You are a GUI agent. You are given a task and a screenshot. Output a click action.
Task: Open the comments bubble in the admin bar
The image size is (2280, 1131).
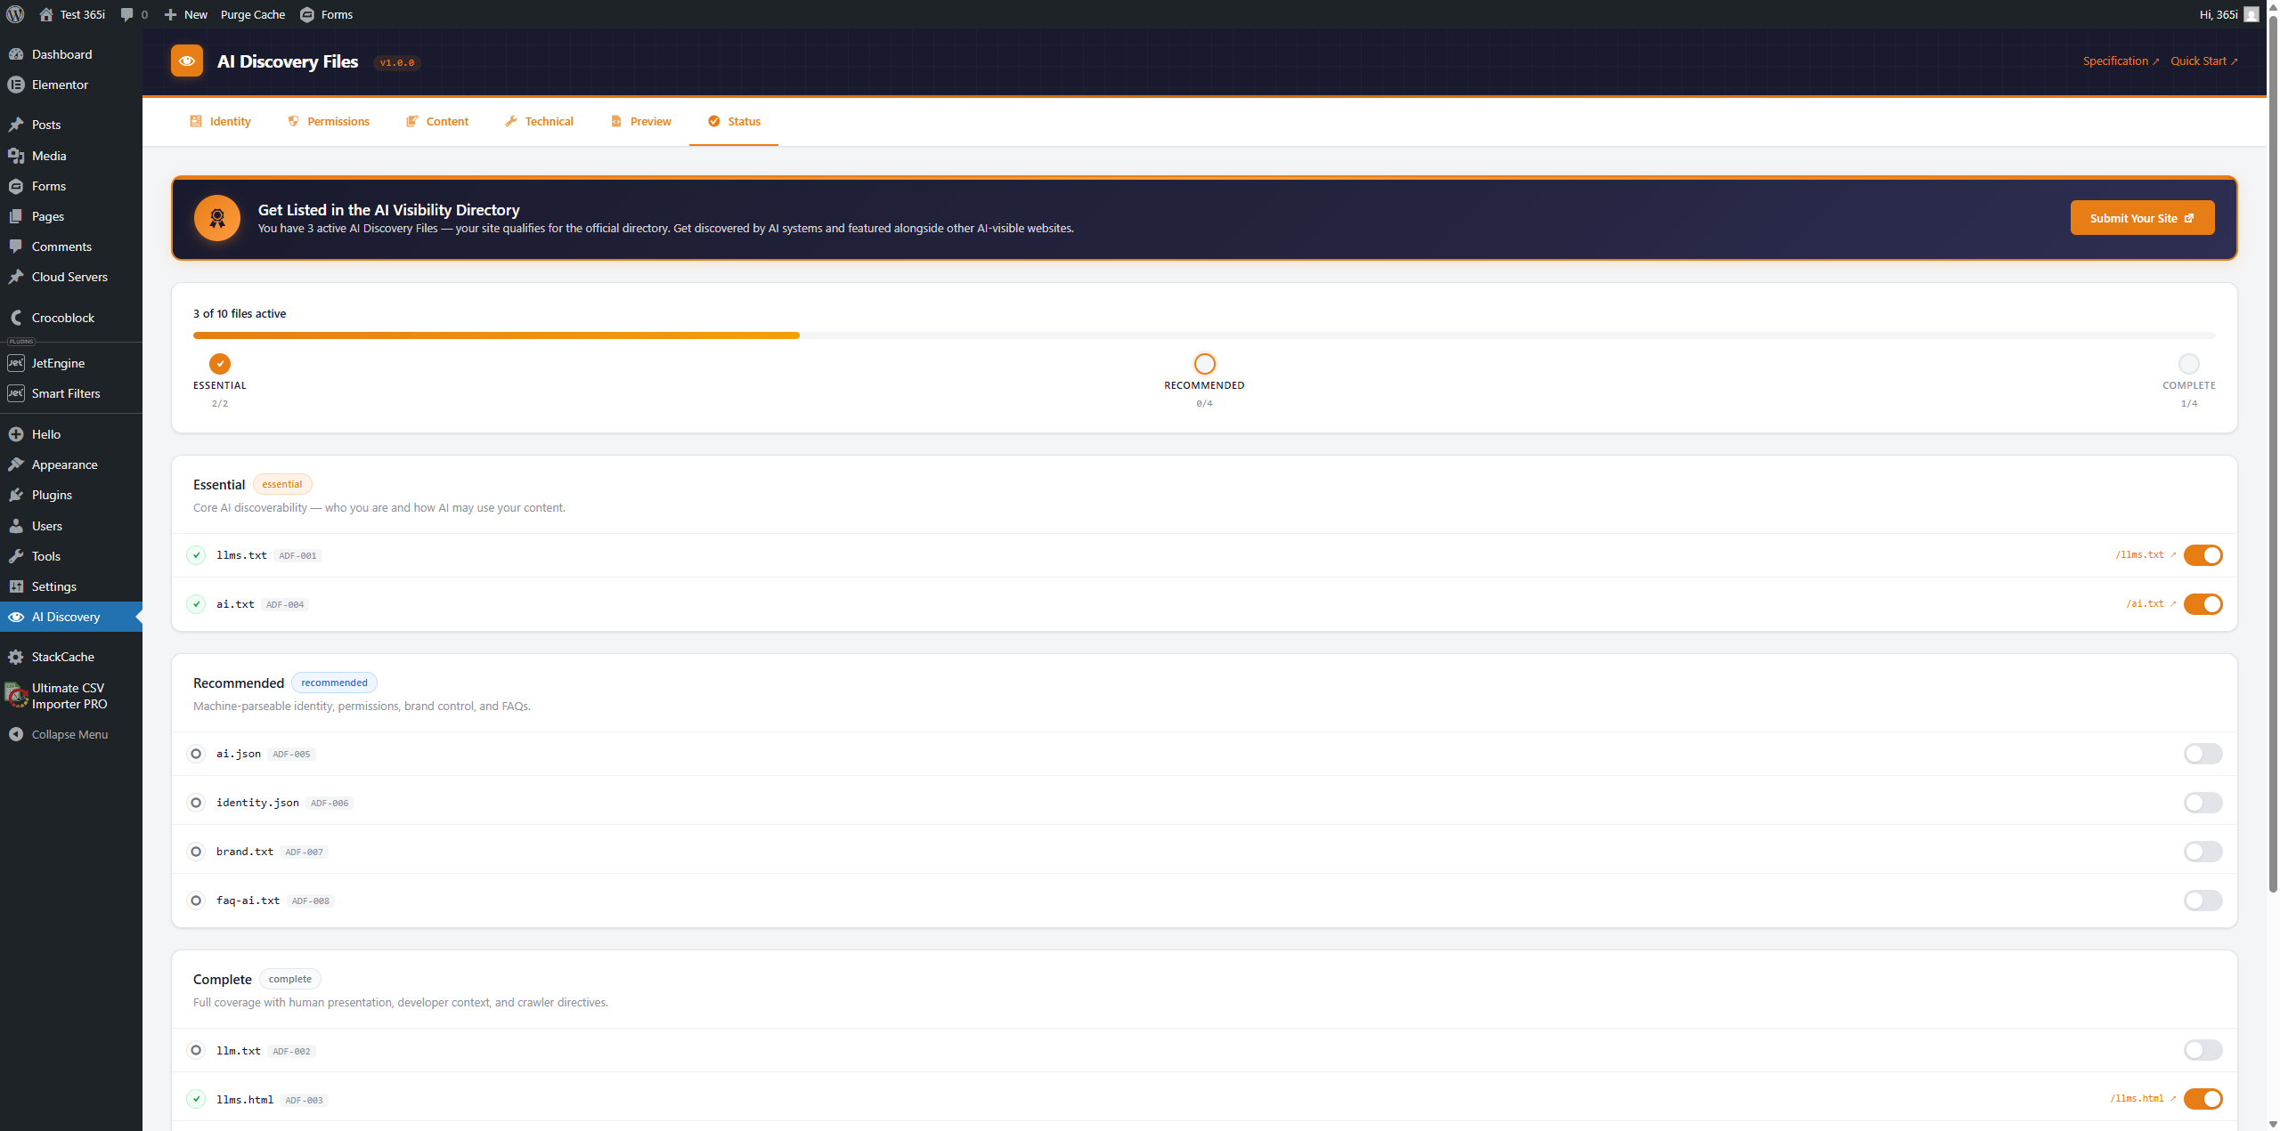point(128,14)
